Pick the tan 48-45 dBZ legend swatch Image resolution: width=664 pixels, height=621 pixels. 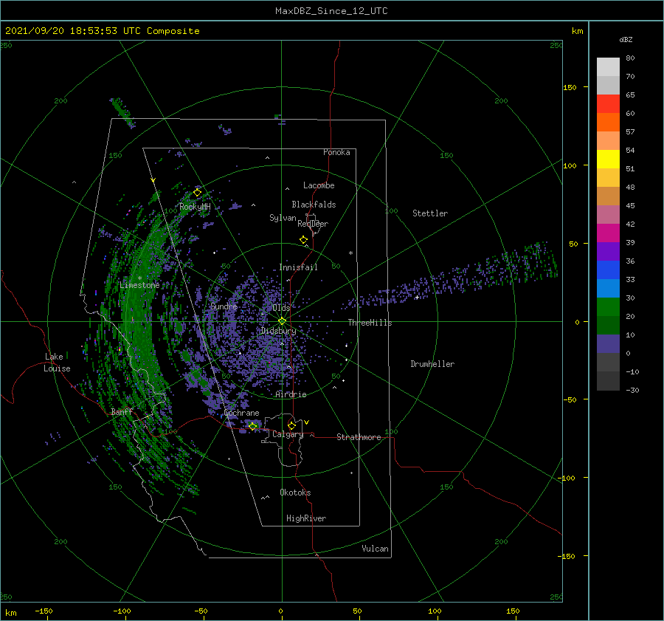coord(608,196)
